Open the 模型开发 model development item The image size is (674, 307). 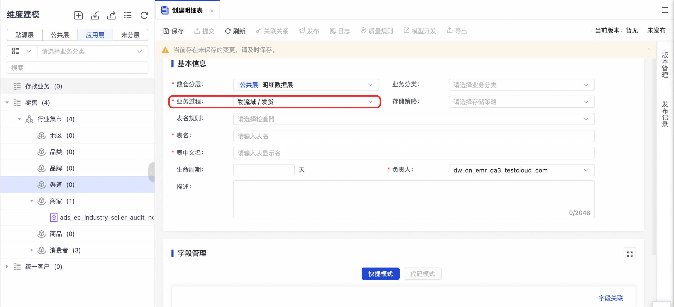click(x=420, y=31)
